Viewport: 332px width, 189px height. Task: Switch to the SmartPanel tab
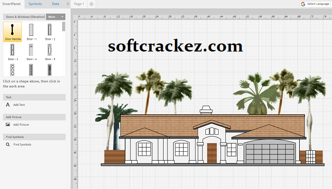[11, 4]
